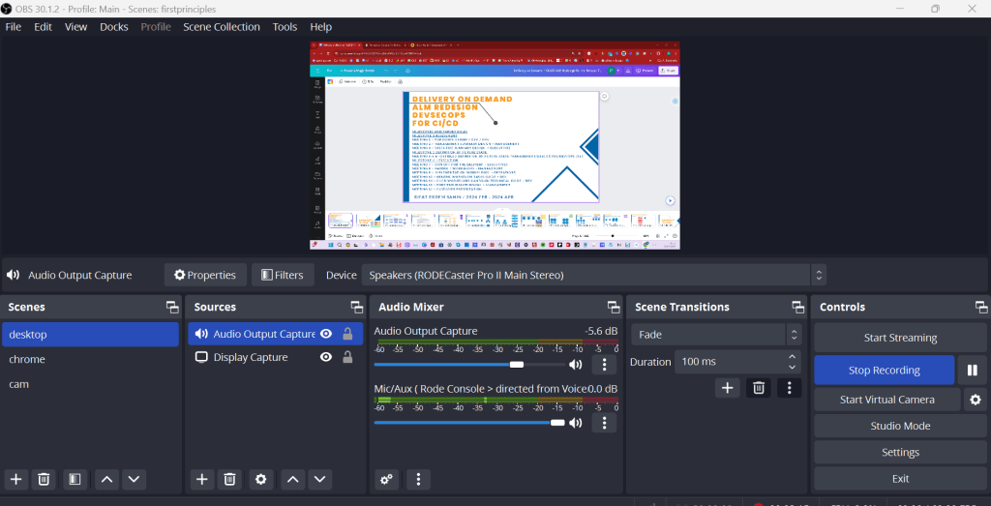Add a new scene with plus icon
The image size is (991, 506).
[15, 480]
